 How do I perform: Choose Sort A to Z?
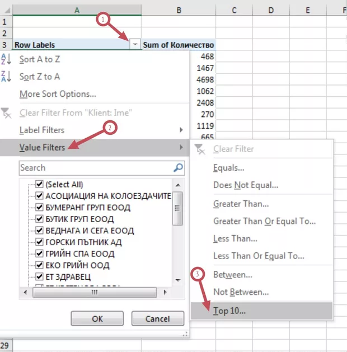pos(40,59)
